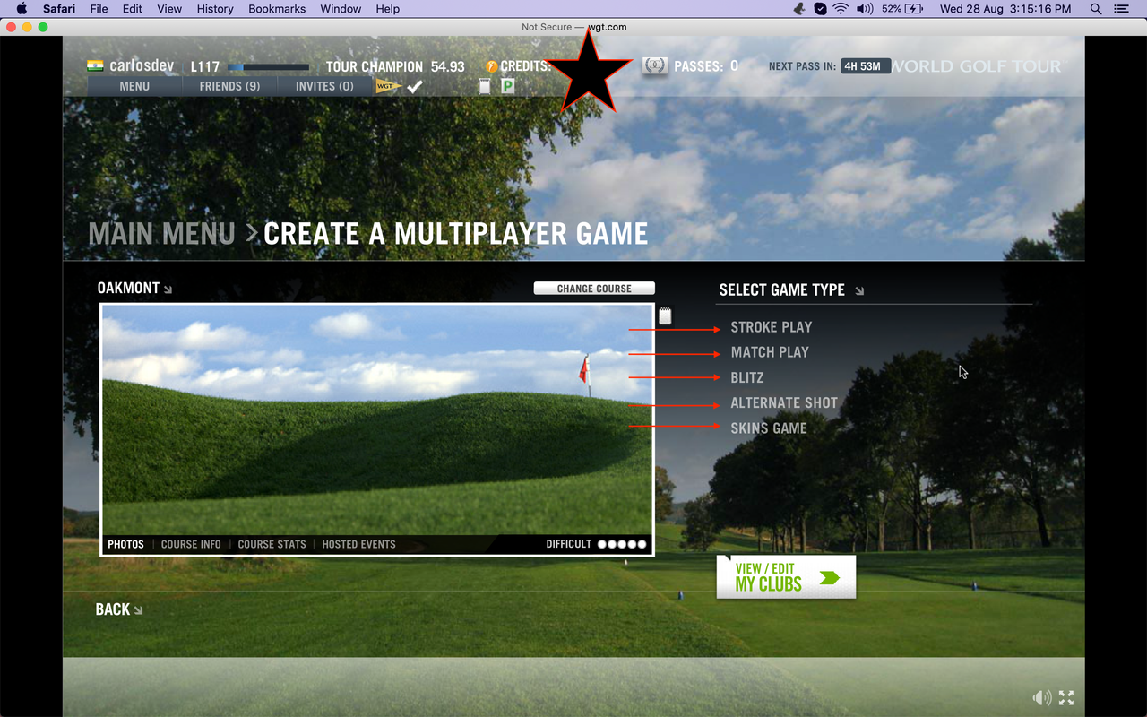Screen dimensions: 1147x717
Task: Open the Apple menu
Action: click(22, 9)
